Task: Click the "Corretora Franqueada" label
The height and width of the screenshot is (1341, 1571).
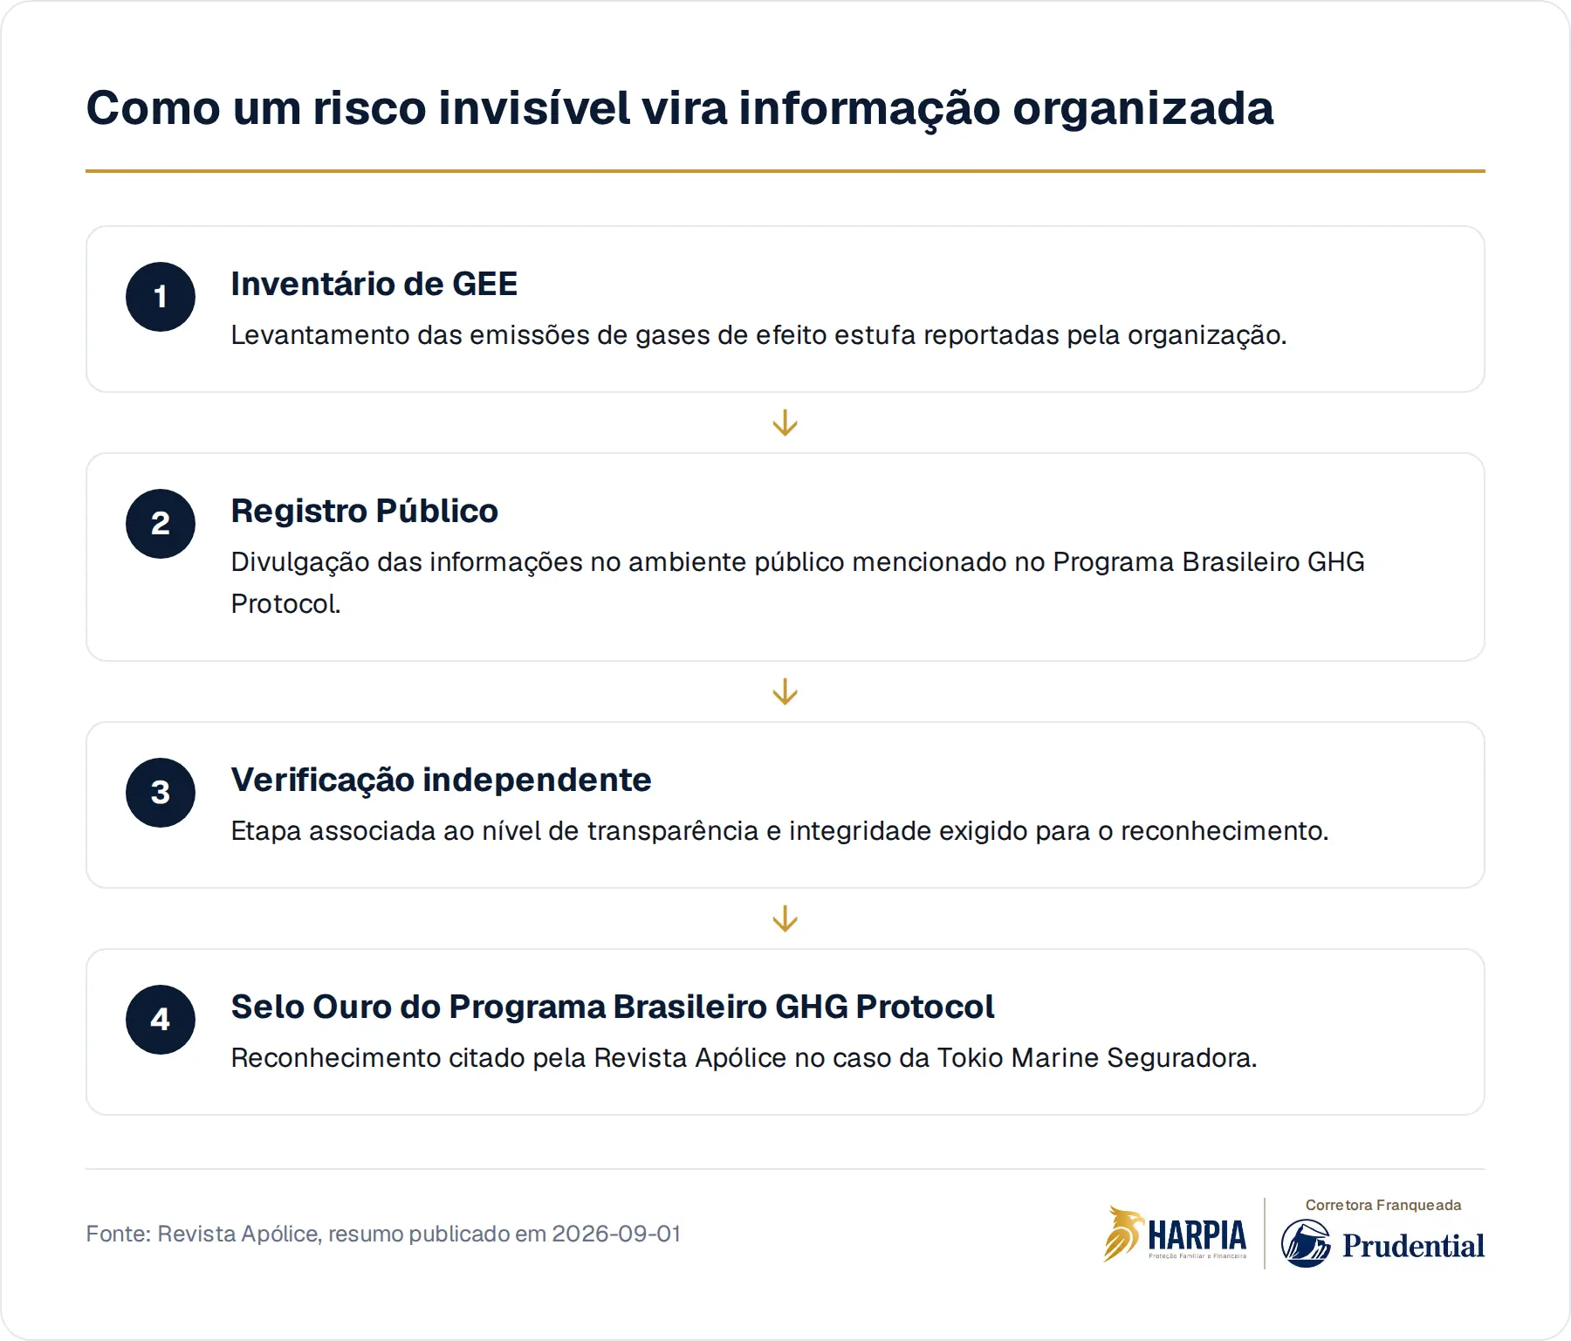Action: tap(1383, 1205)
